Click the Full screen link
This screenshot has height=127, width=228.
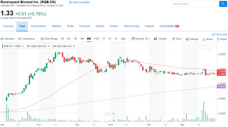coord(221,34)
